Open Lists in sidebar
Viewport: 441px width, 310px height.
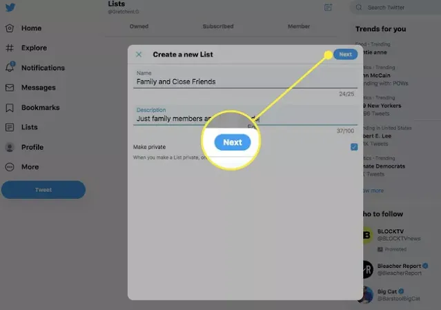tap(29, 127)
